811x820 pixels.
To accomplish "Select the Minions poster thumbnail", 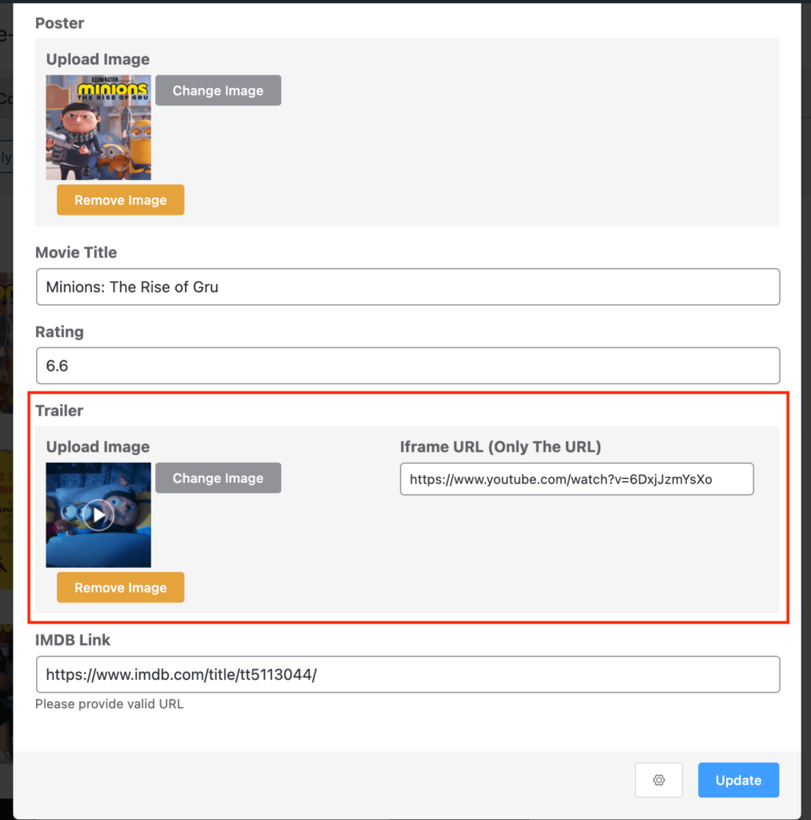I will 98,127.
